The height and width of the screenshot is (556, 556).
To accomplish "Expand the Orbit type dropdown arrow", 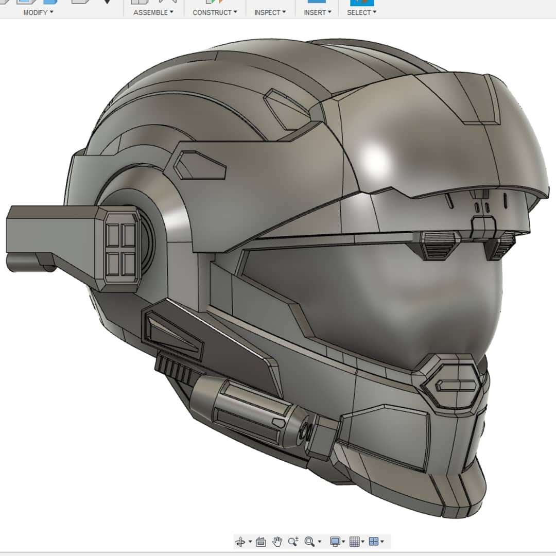I will 250,542.
